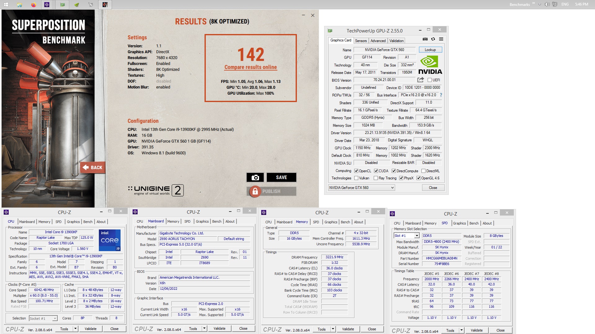The height and width of the screenshot is (334, 595).
Task: Click the ENG language indicator in the tray
Action: [x=565, y=4]
